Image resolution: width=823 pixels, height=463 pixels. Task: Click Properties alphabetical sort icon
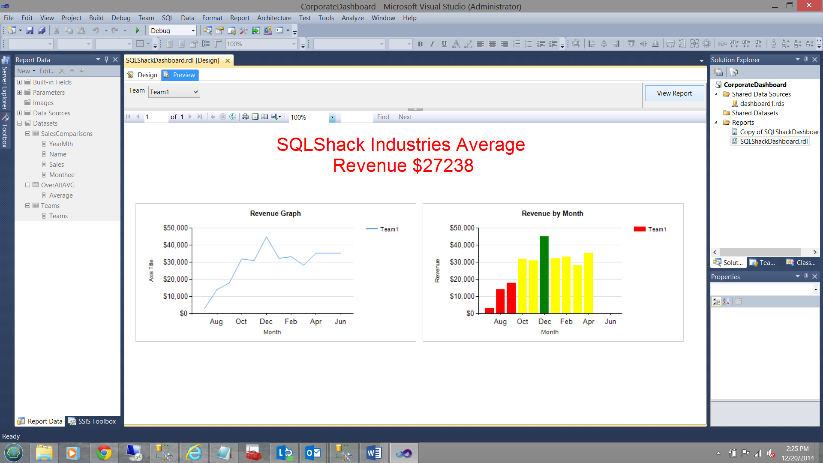726,301
